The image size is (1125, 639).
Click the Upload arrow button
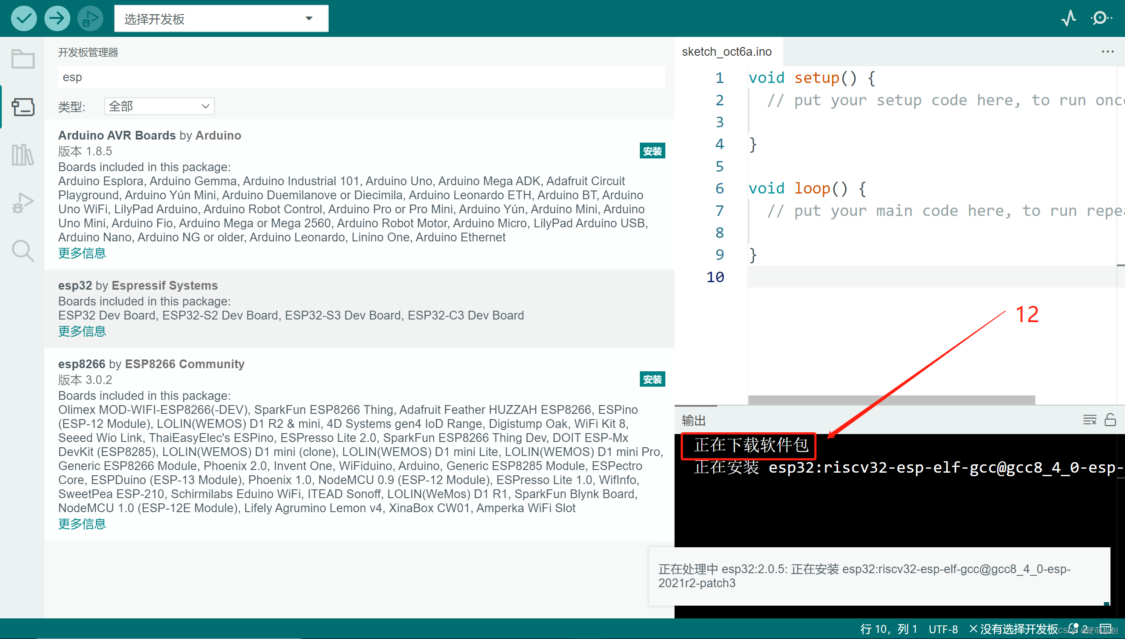pos(57,18)
